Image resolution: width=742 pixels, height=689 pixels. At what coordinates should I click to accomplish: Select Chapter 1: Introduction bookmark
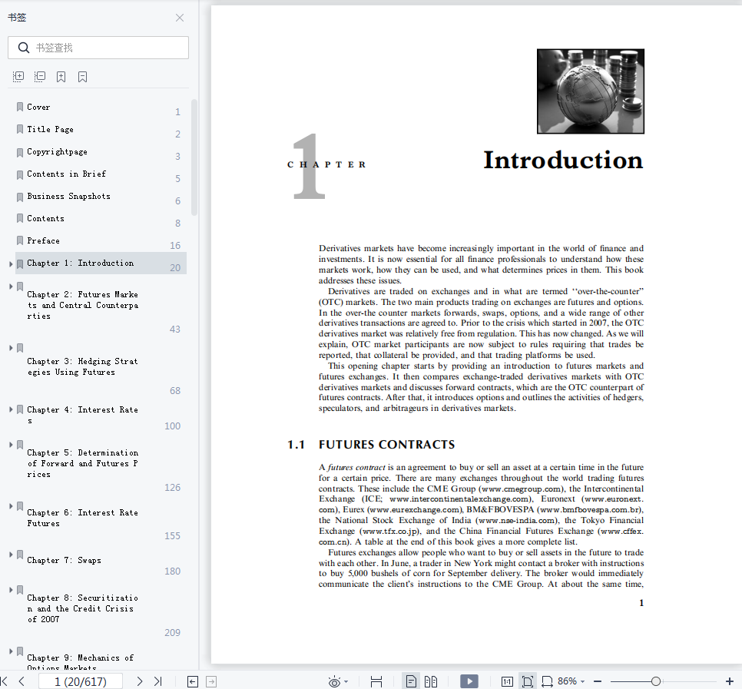coord(101,263)
